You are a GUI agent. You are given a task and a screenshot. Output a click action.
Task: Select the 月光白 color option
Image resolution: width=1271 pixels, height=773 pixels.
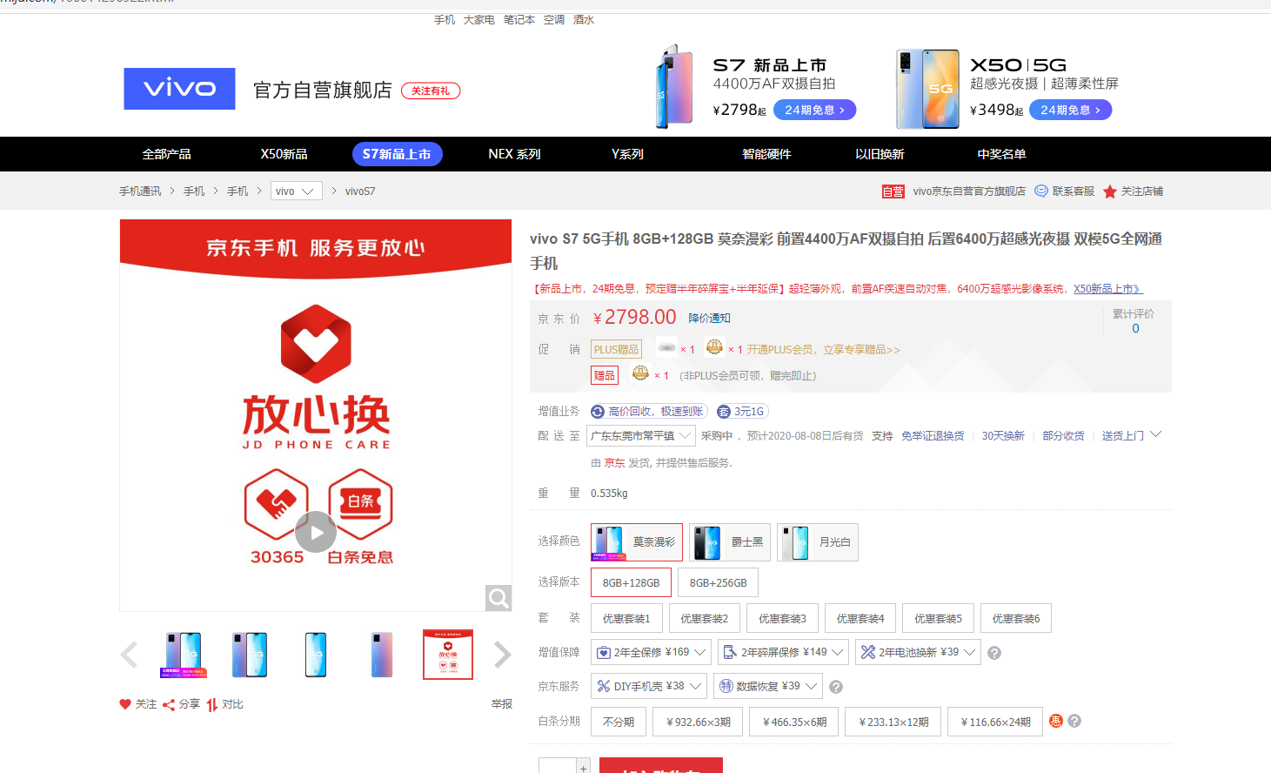pyautogui.click(x=818, y=542)
